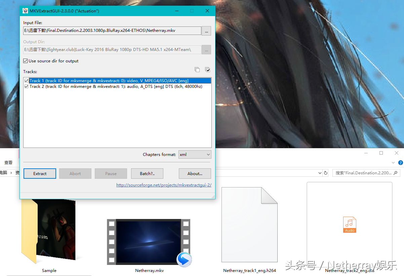Close the MKVExtractGUI window
Image resolution: width=404 pixels, height=276 pixels.
207,11
